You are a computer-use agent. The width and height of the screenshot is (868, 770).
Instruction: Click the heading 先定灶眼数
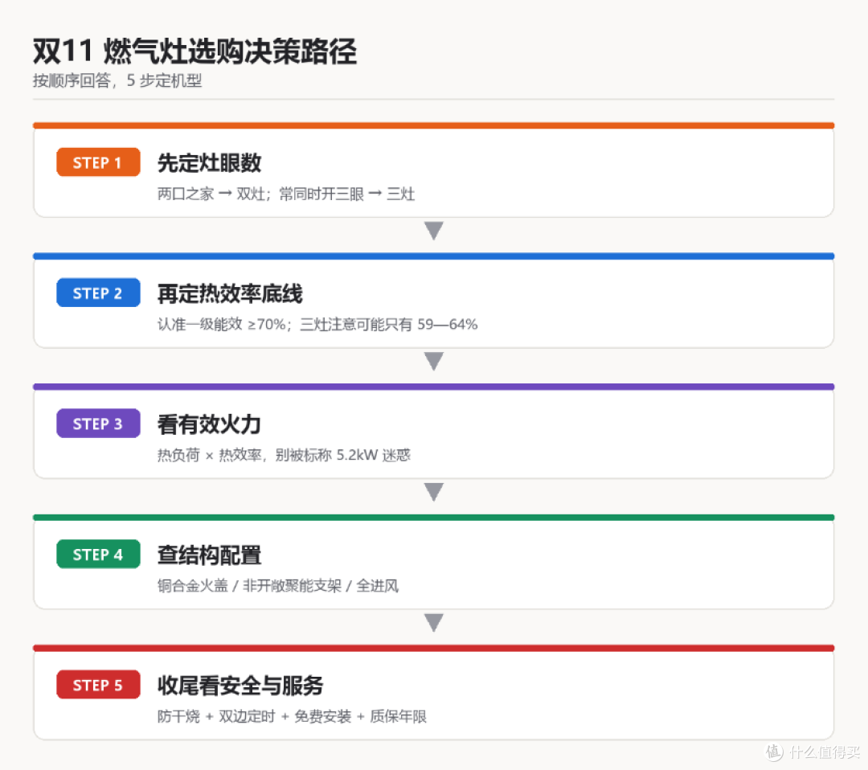[209, 162]
